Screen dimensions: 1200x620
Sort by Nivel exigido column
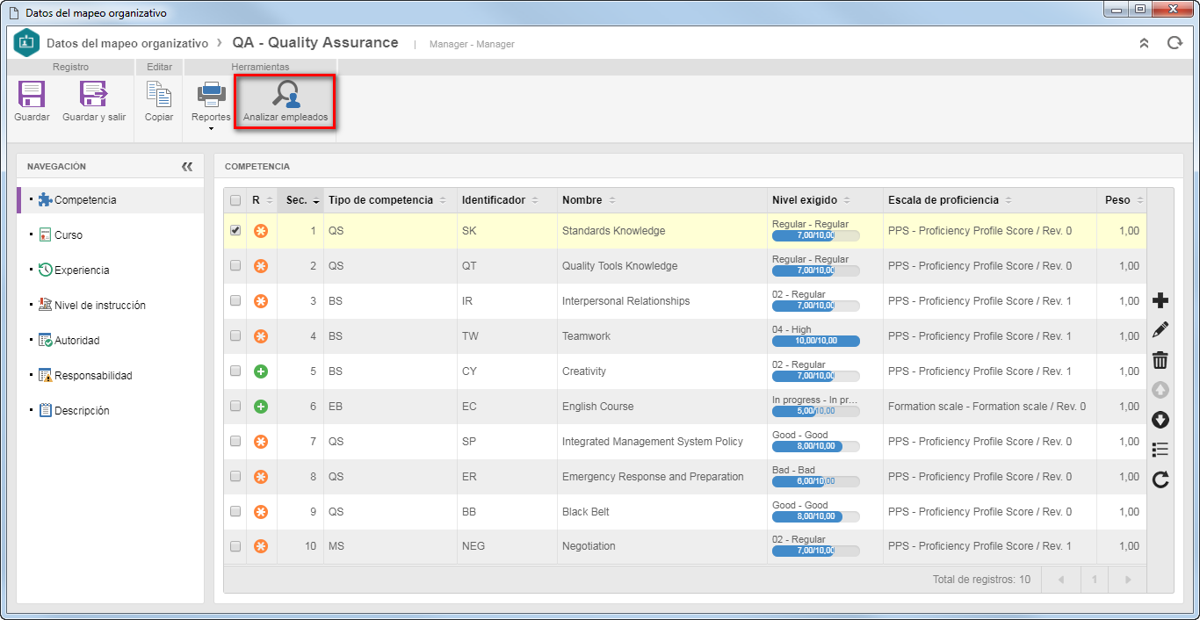[x=826, y=200]
